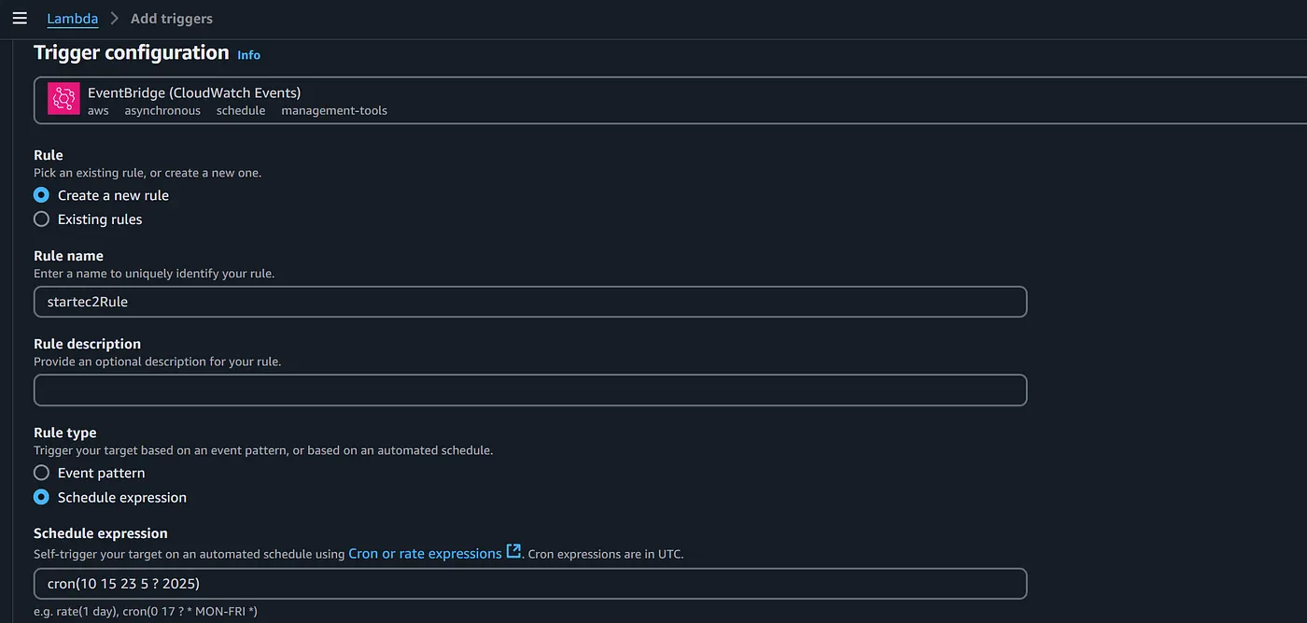Go to Lambda breadcrumb link
Screen dimensions: 1307x623
coord(73,19)
